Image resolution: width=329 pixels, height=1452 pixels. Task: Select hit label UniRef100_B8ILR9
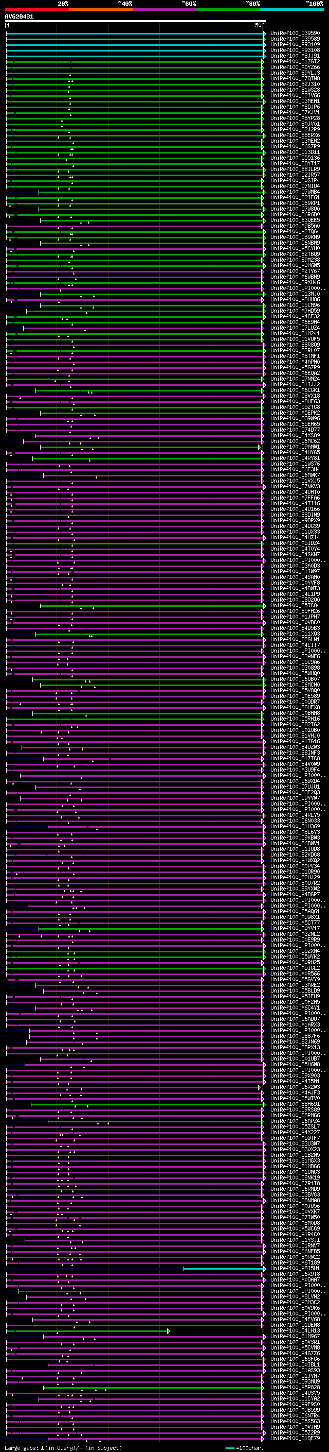[295, 169]
